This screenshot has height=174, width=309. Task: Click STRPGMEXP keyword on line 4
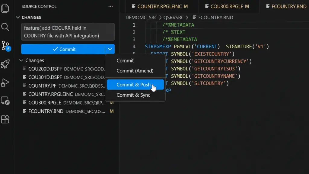coord(158,47)
